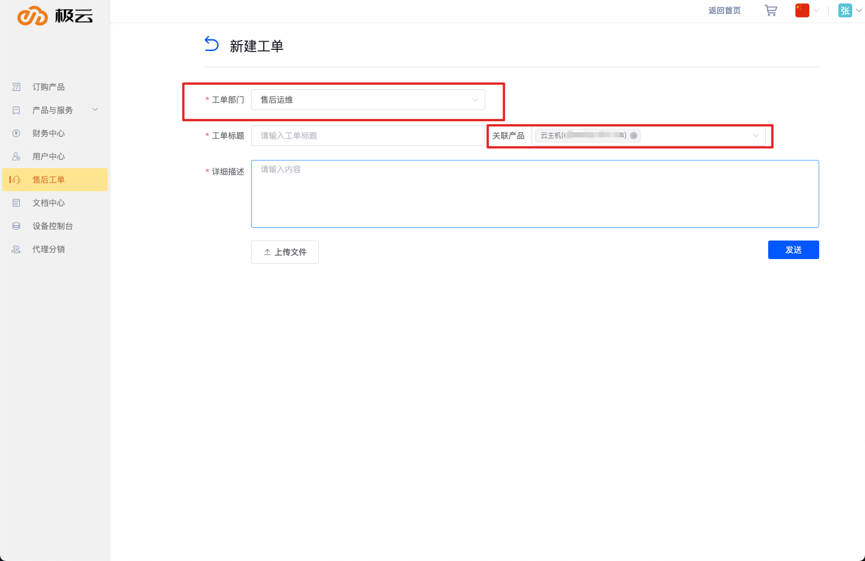Screen dimensions: 865x561
Task: Select 代理分销 in sidebar
Action: click(x=49, y=249)
